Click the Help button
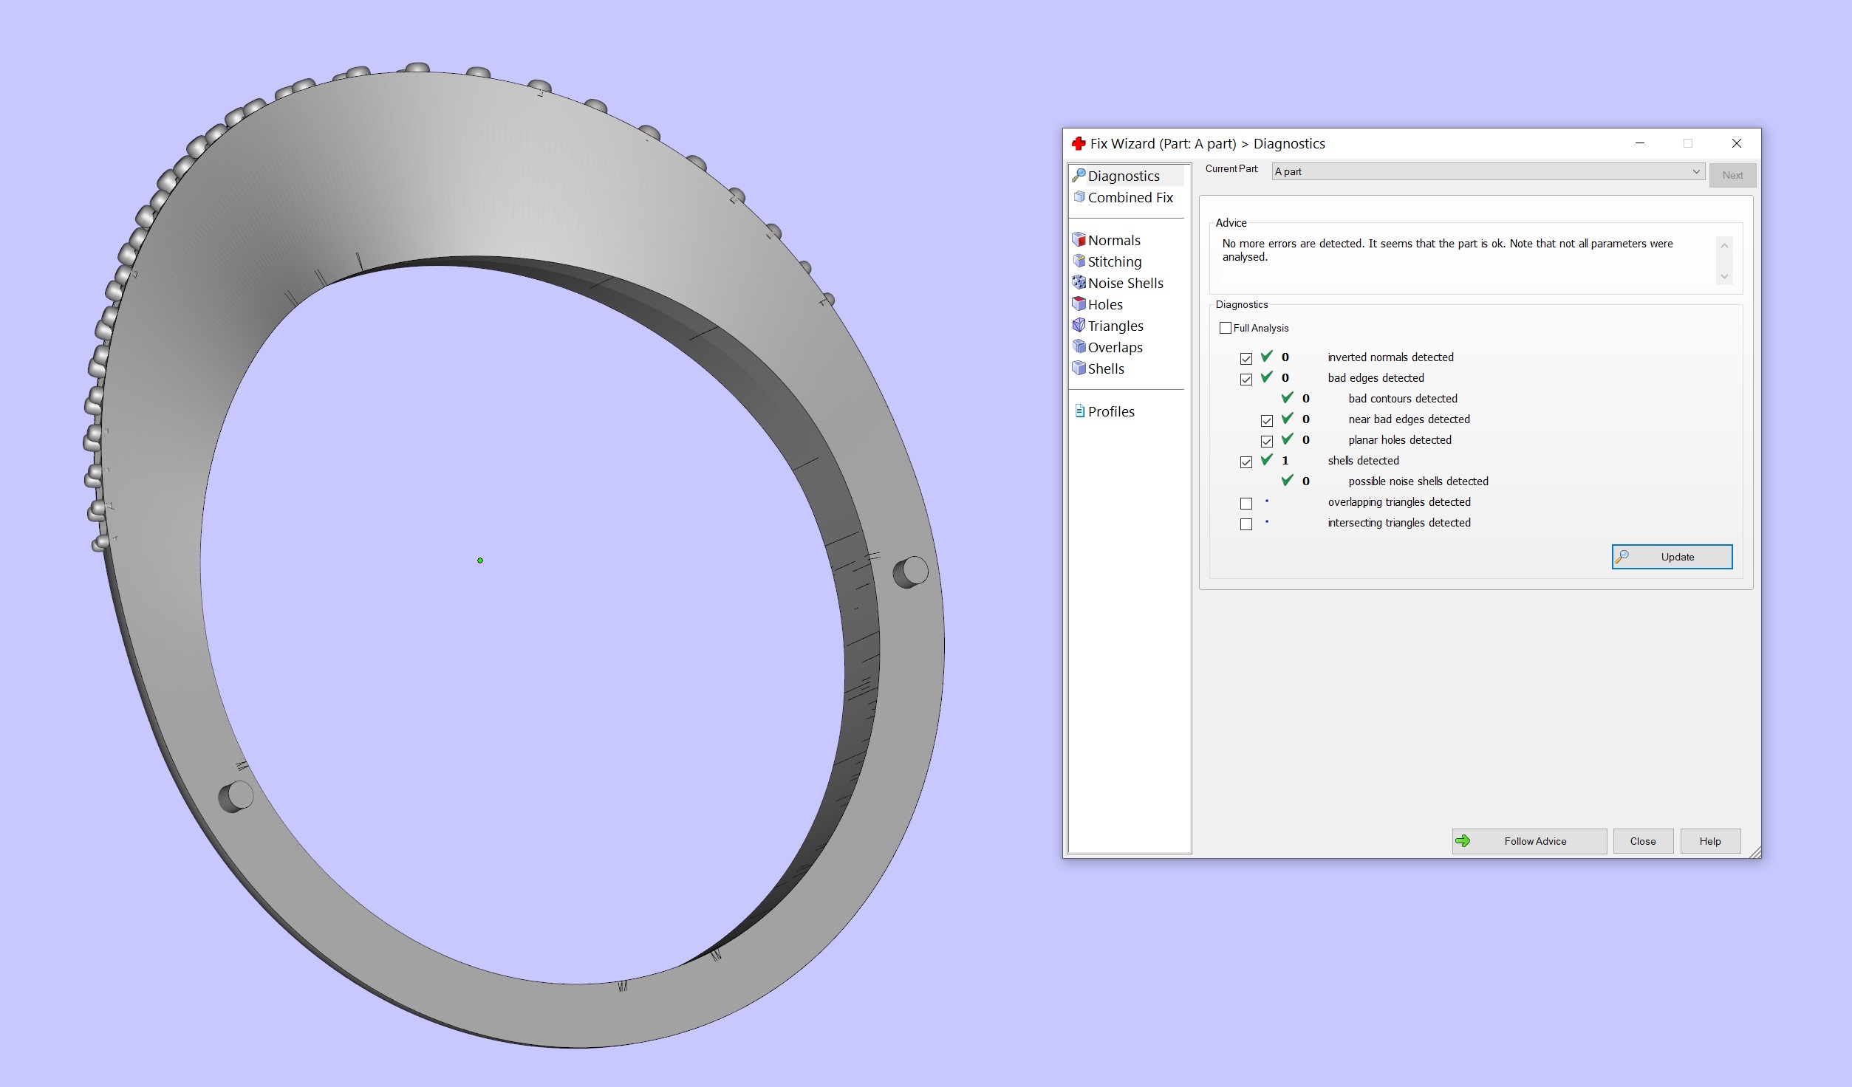This screenshot has height=1087, width=1852. pos(1709,841)
